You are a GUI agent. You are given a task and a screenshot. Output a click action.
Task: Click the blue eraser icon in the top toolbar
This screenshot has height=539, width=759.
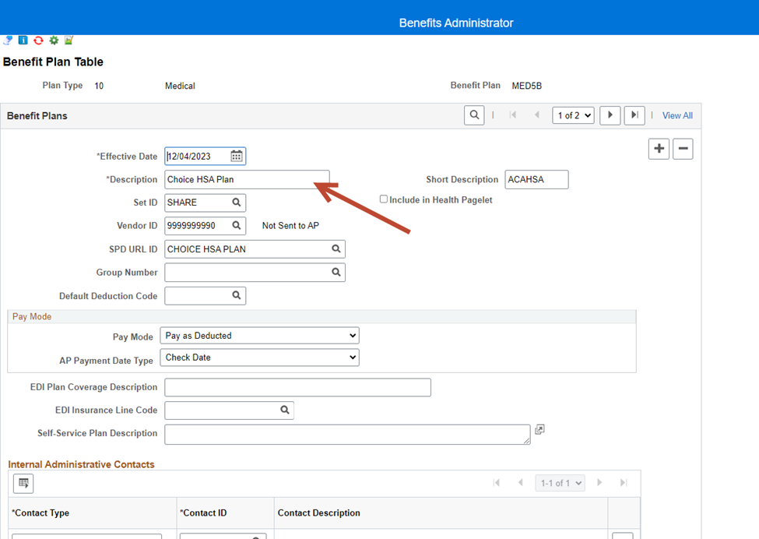point(8,41)
